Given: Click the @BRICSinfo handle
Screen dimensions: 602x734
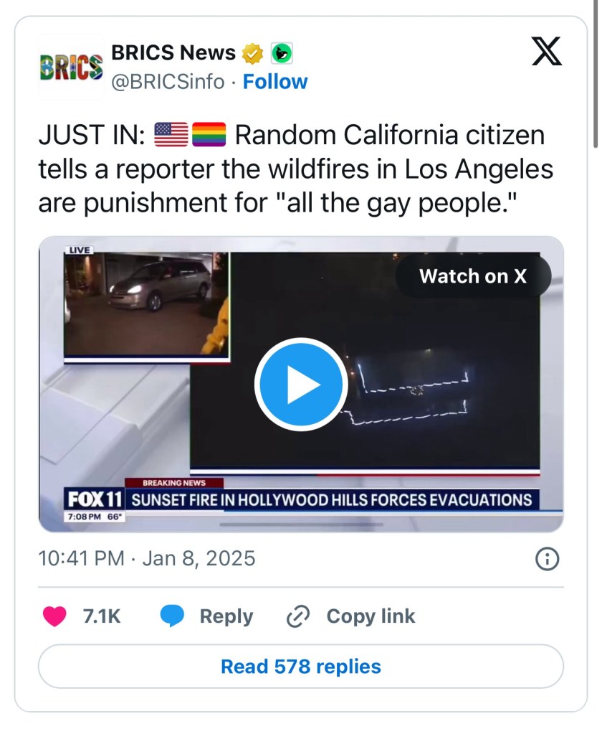Looking at the screenshot, I should [x=167, y=82].
